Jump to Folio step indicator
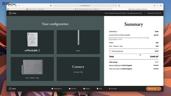The height and width of the screenshot is (96, 171). [99, 89]
